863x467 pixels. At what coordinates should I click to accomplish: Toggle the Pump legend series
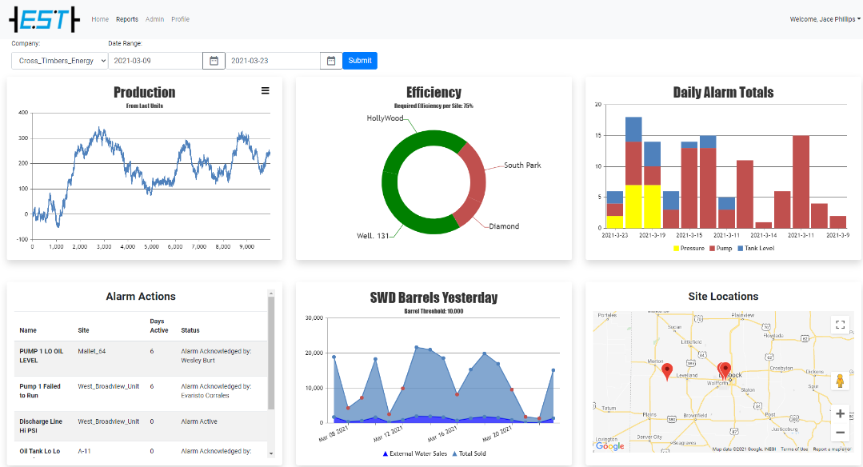(721, 248)
